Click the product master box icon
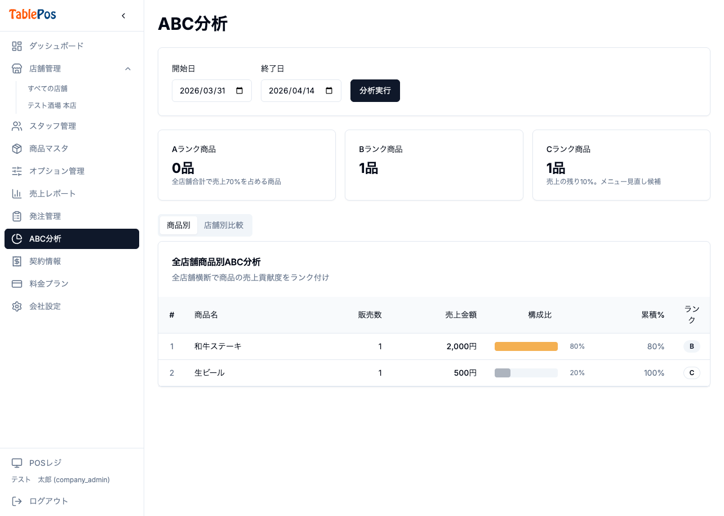 point(17,149)
